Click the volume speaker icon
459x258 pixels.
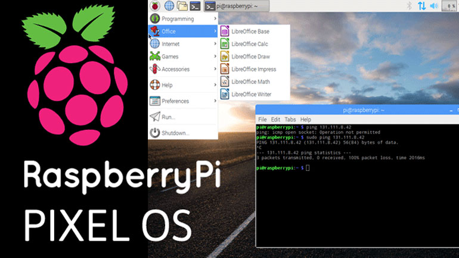click(x=434, y=5)
